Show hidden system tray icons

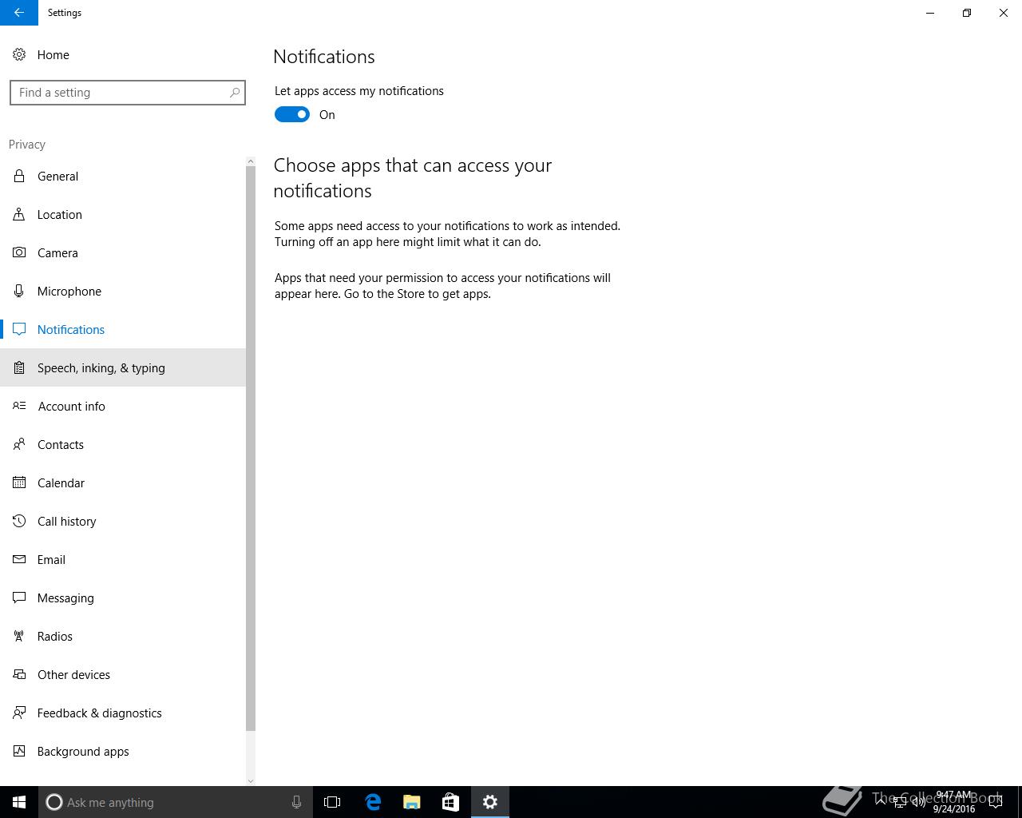881,802
